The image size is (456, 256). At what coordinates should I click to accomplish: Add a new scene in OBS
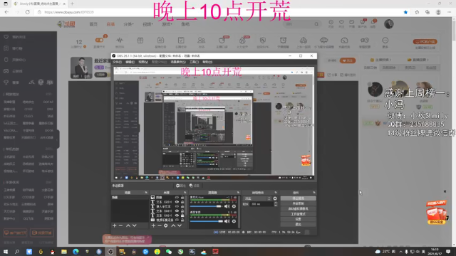click(114, 225)
